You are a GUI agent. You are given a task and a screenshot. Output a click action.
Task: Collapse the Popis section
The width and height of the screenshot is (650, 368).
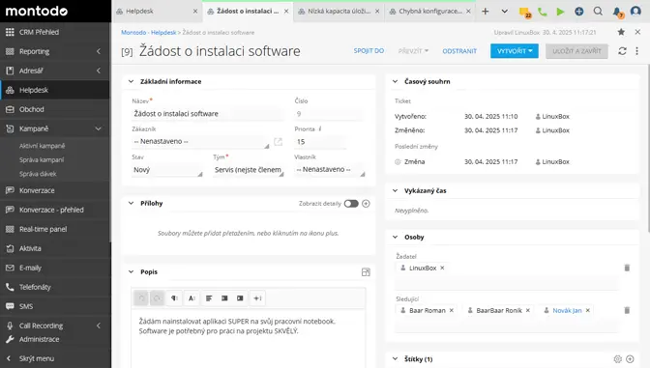click(131, 272)
